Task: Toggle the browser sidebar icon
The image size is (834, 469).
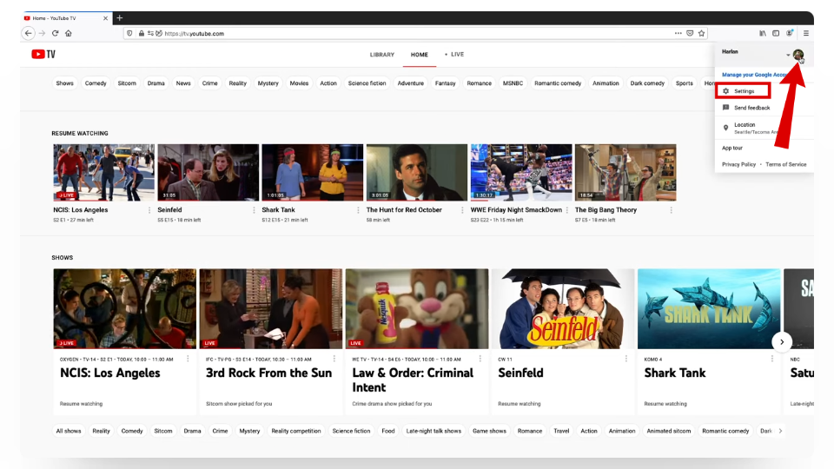Action: 776,33
